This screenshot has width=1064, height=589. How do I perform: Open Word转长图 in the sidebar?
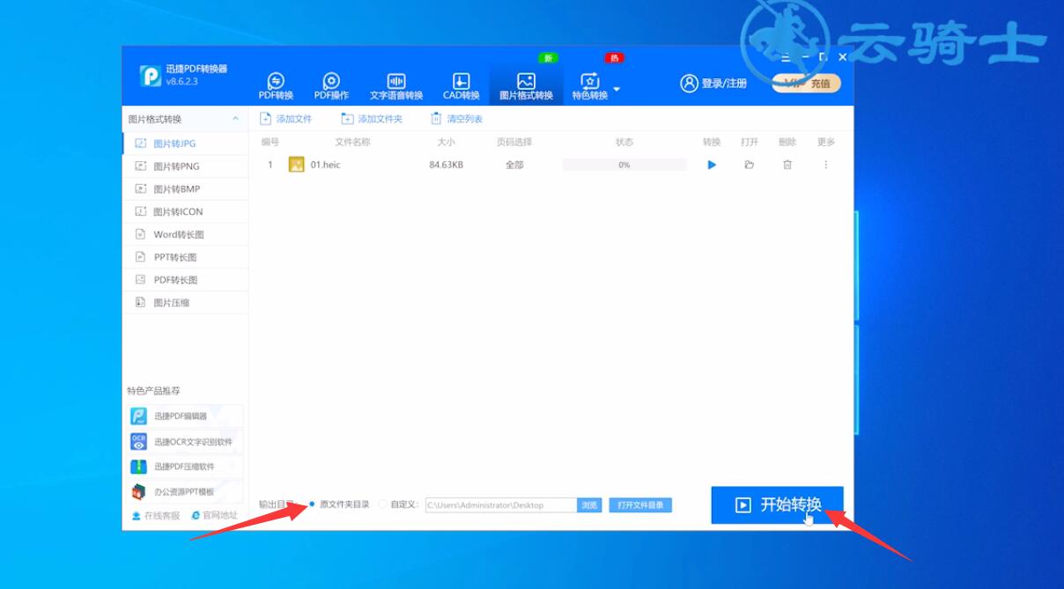185,235
